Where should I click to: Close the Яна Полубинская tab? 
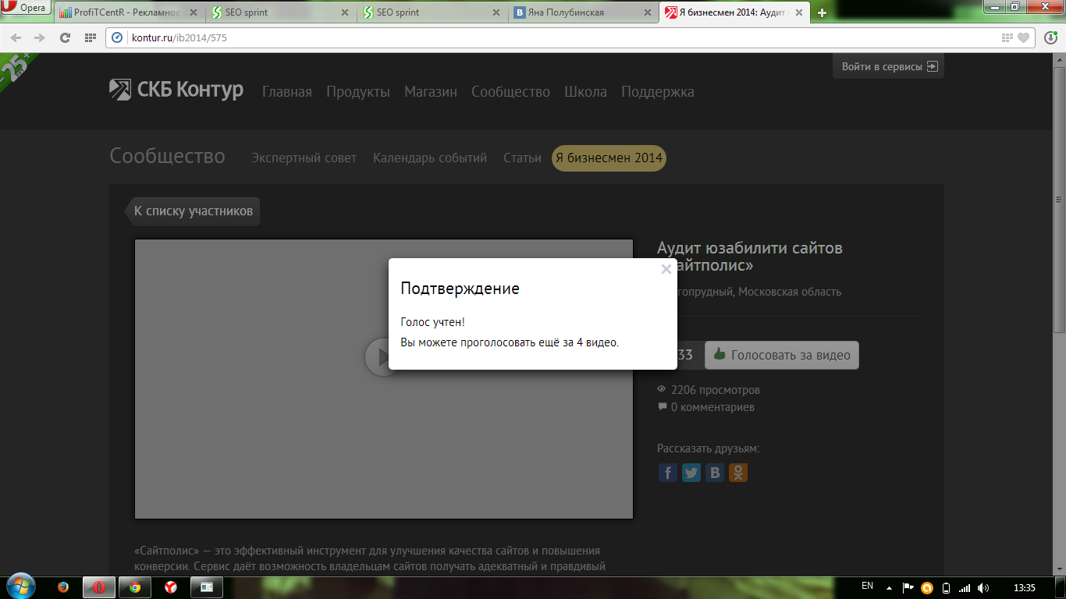[x=647, y=12]
